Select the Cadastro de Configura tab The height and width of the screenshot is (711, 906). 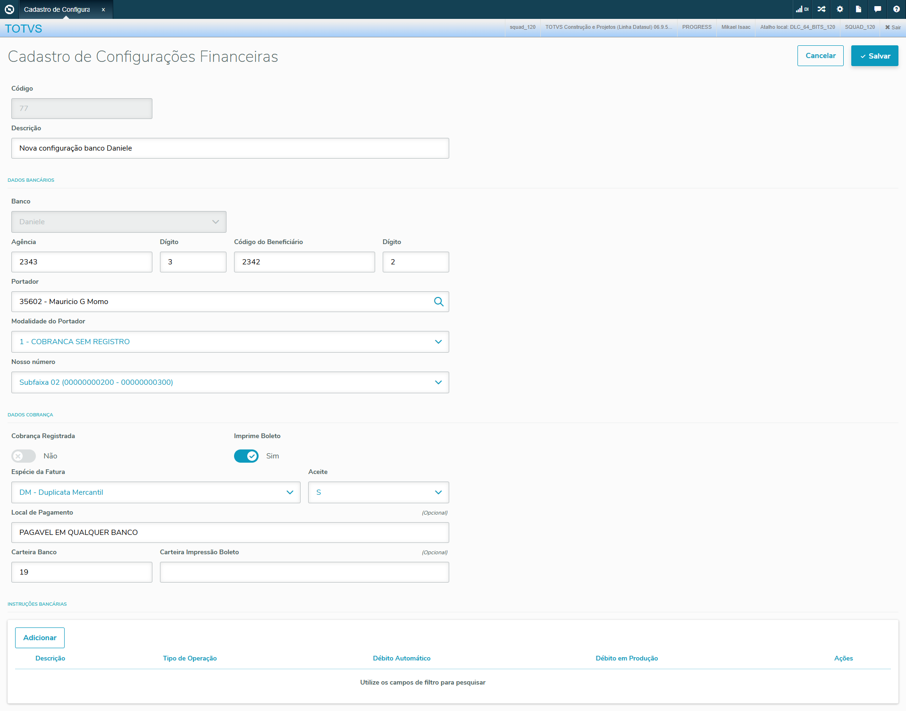click(57, 9)
